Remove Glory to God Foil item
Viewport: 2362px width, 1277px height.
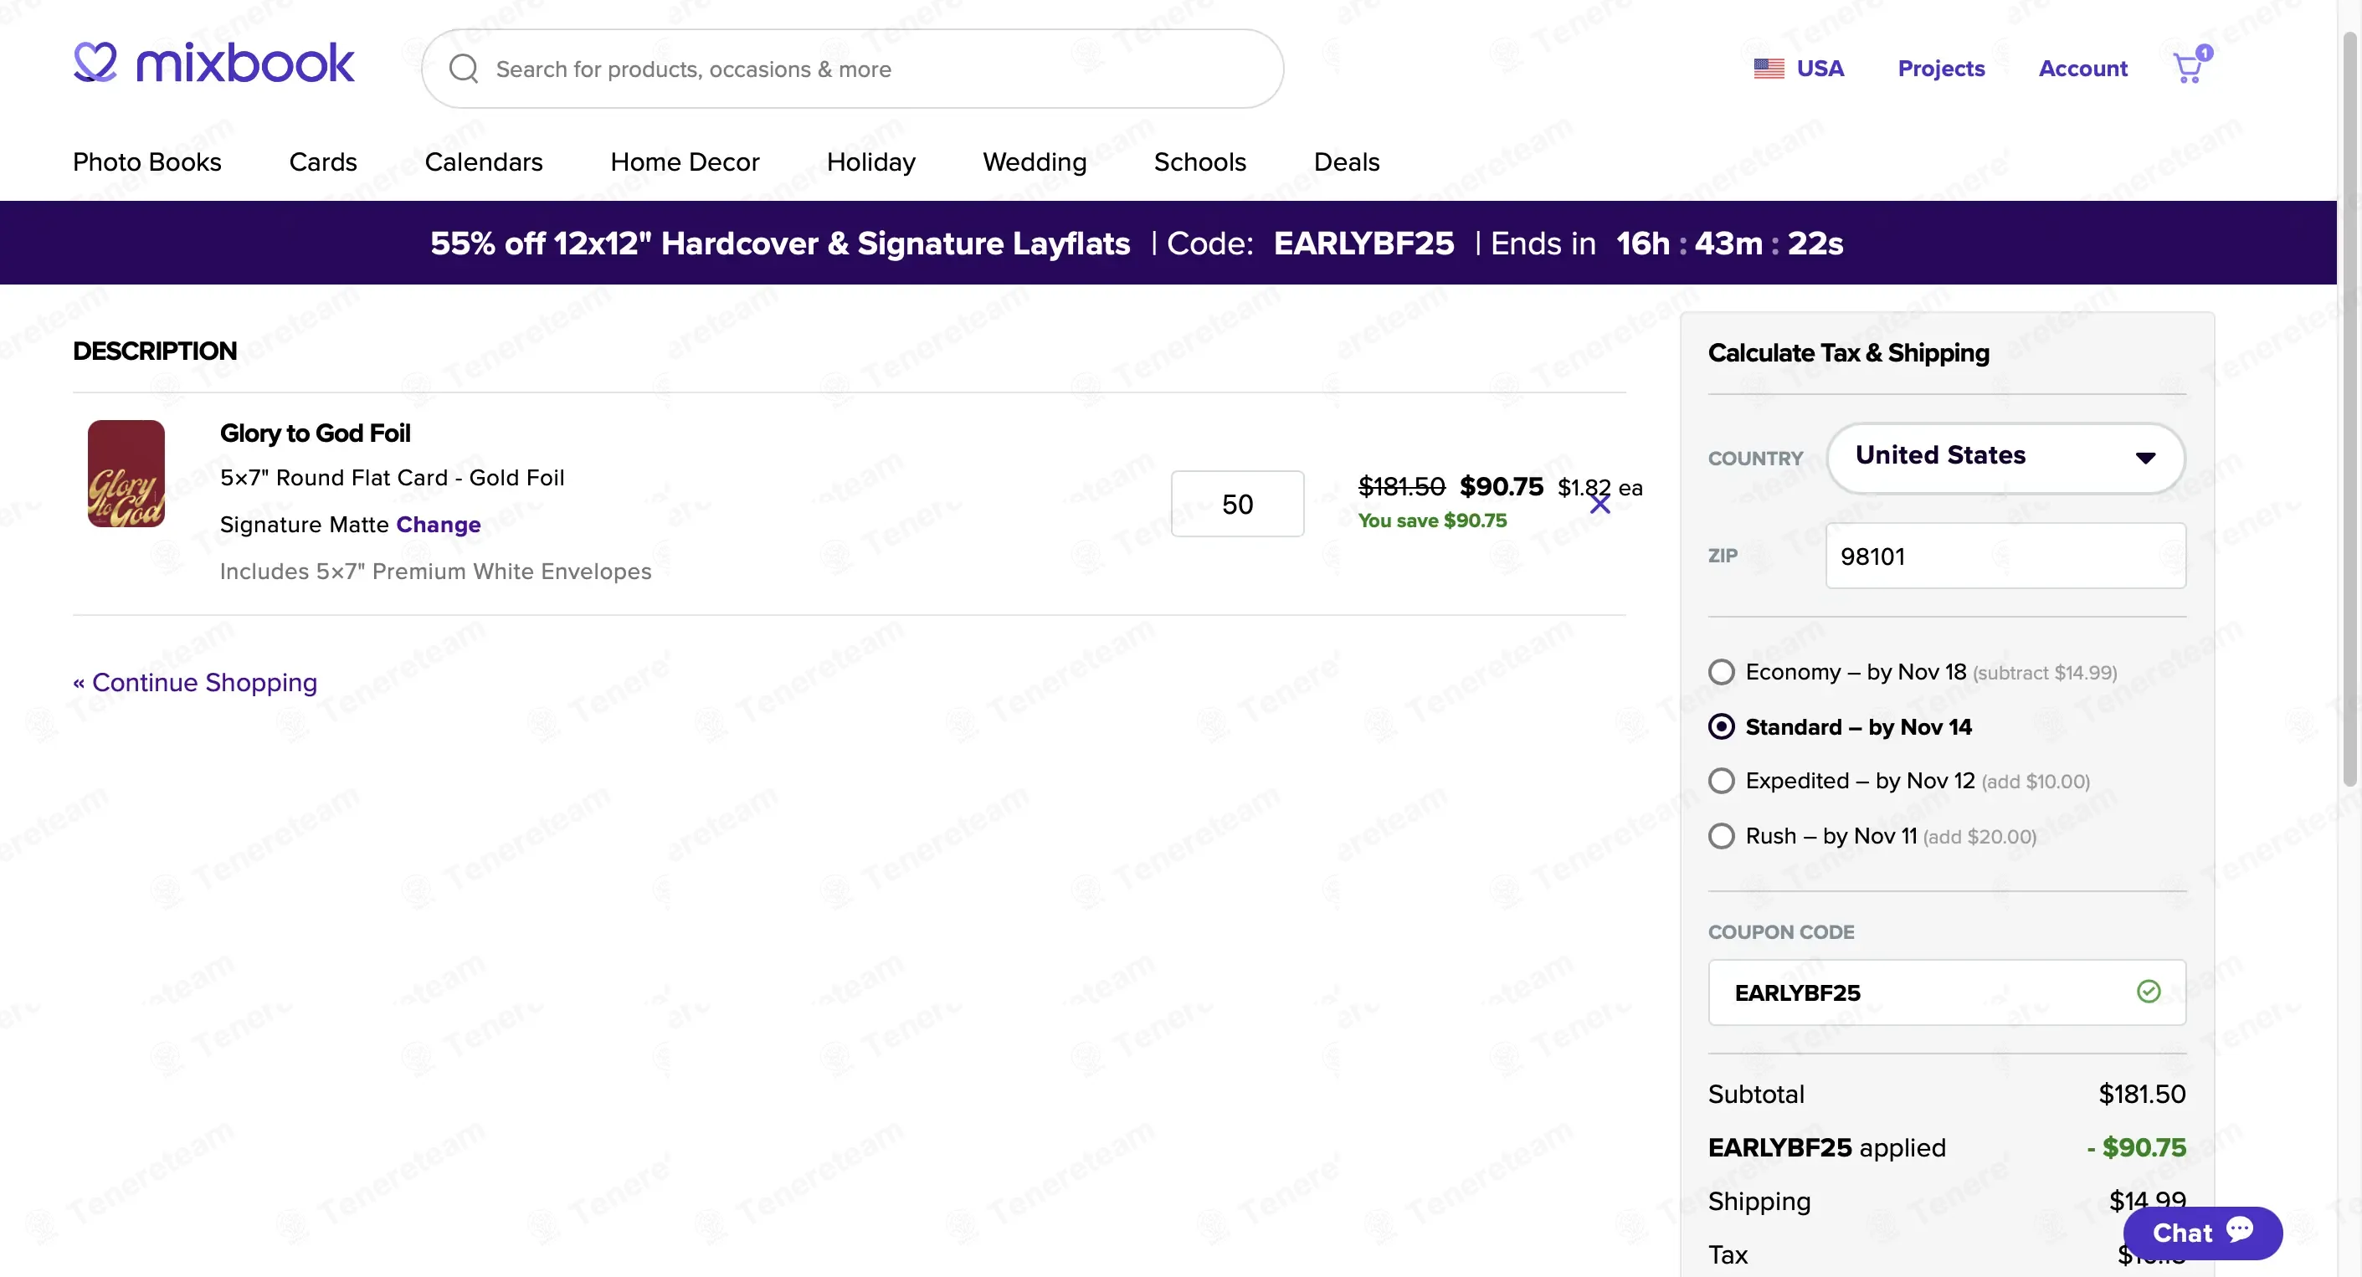click(1600, 503)
